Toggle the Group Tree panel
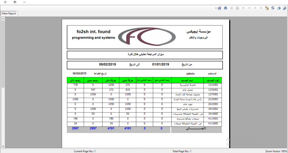The height and width of the screenshot is (153, 288). pyautogui.click(x=267, y=8)
